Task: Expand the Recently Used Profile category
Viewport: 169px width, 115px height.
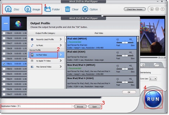Action: 46,39
